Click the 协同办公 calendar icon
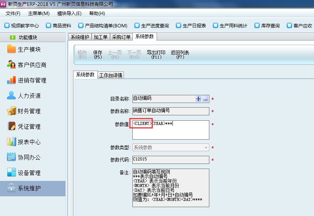The height and width of the screenshot is (216, 314). [12, 157]
